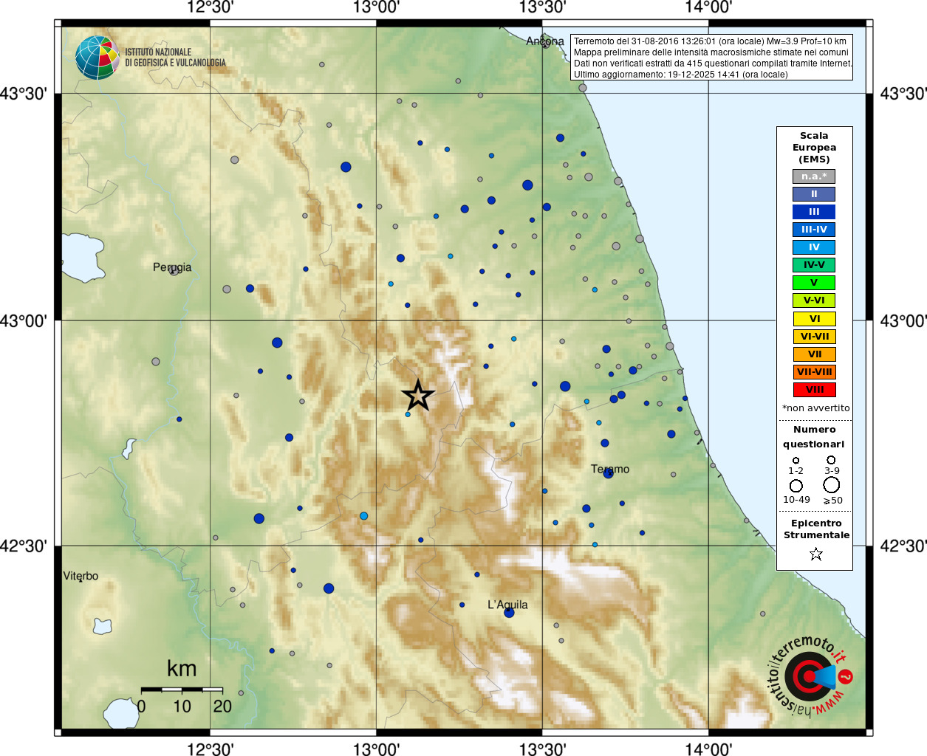This screenshot has width=927, height=756.
Task: Click the 'Scala Europea (EMS)' legend heading
Action: [814, 147]
